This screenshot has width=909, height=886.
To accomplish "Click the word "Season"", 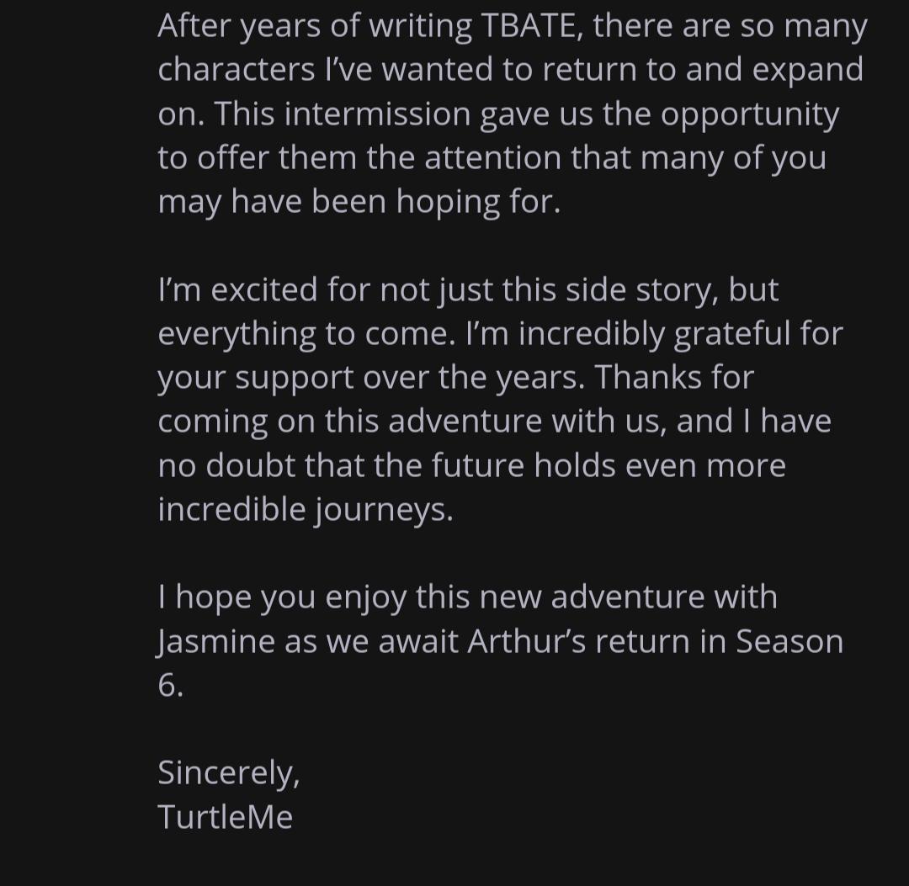I will tap(789, 641).
